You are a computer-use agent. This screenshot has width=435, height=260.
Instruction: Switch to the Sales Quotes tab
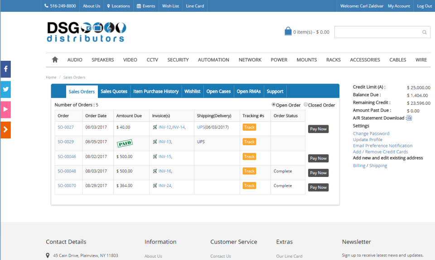[x=114, y=91]
